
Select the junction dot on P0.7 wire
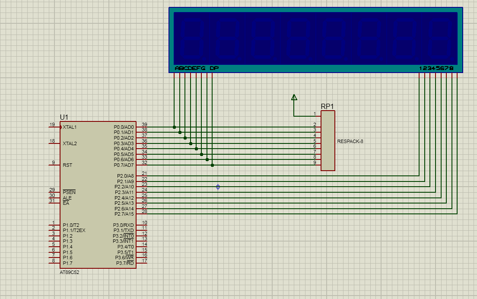(x=212, y=165)
